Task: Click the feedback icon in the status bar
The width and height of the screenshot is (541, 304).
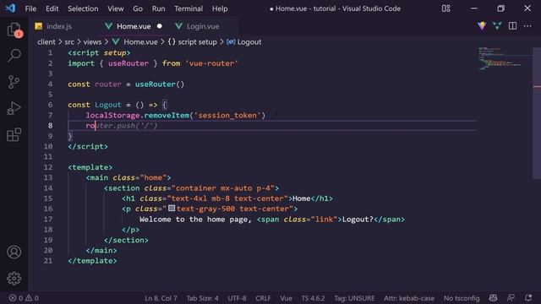Action: coord(511,298)
